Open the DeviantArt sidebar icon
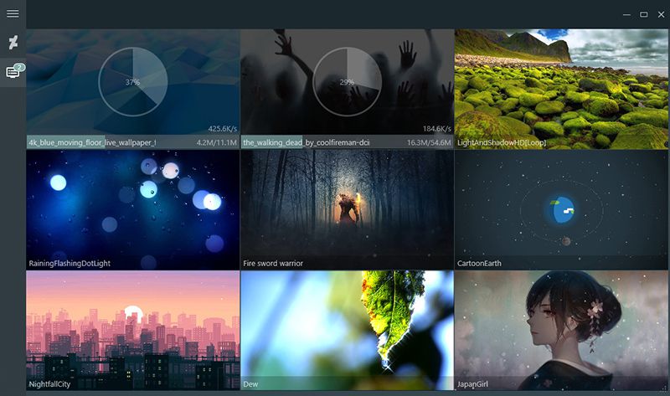This screenshot has width=670, height=396. tap(13, 43)
